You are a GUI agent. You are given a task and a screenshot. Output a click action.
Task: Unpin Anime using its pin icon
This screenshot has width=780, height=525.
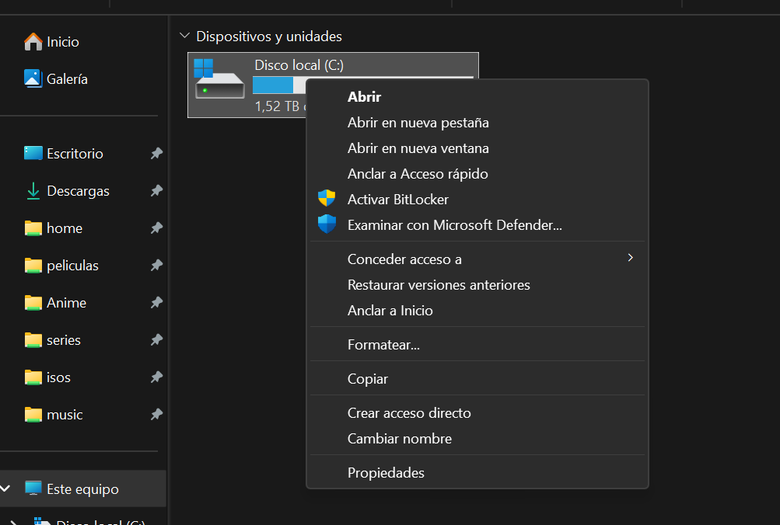[156, 302]
